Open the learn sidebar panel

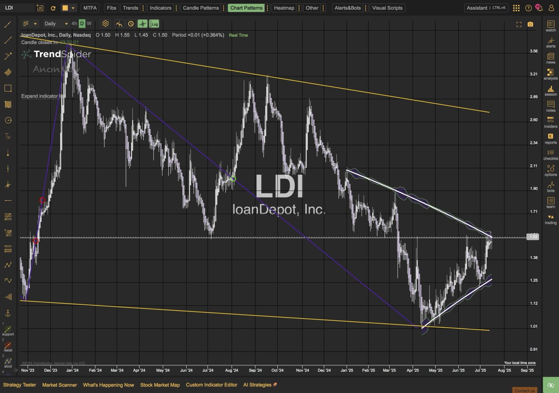click(551, 203)
